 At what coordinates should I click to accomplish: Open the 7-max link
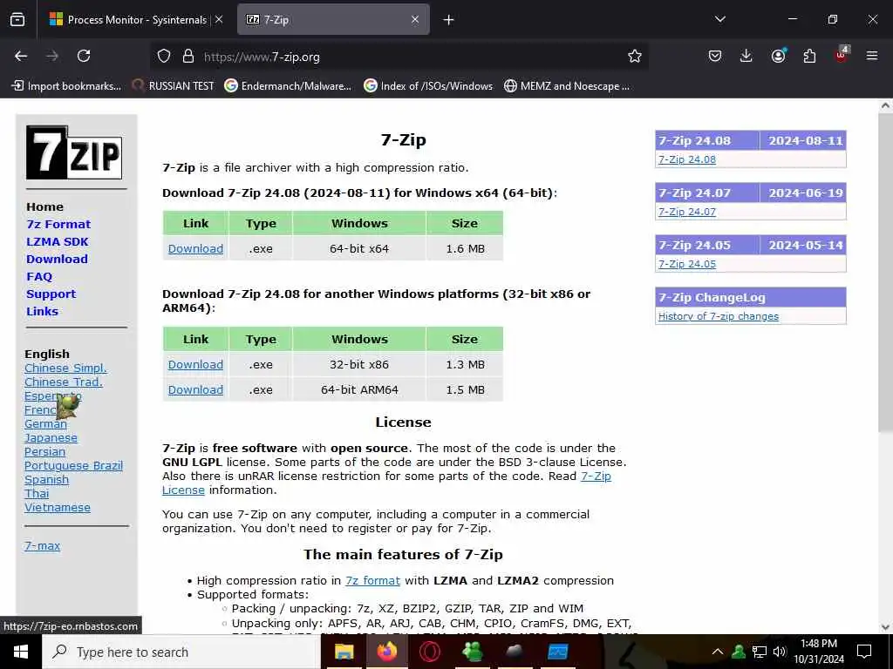[x=42, y=546]
